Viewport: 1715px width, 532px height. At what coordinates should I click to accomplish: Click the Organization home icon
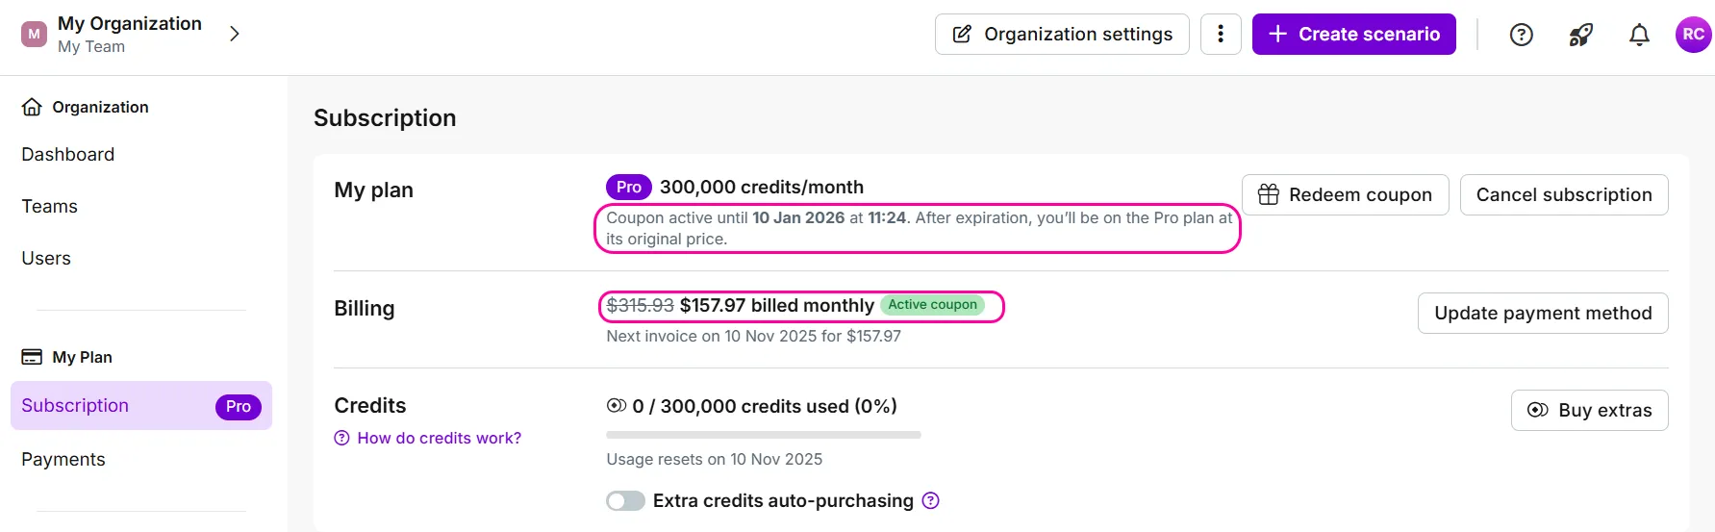pyautogui.click(x=32, y=107)
